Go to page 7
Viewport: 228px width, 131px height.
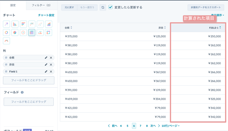point(140,126)
